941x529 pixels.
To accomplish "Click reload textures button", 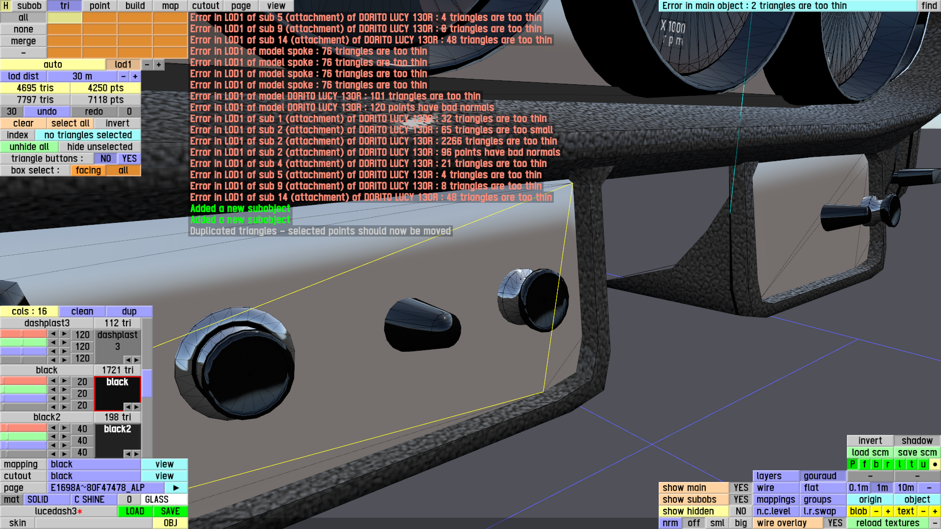I will (888, 523).
